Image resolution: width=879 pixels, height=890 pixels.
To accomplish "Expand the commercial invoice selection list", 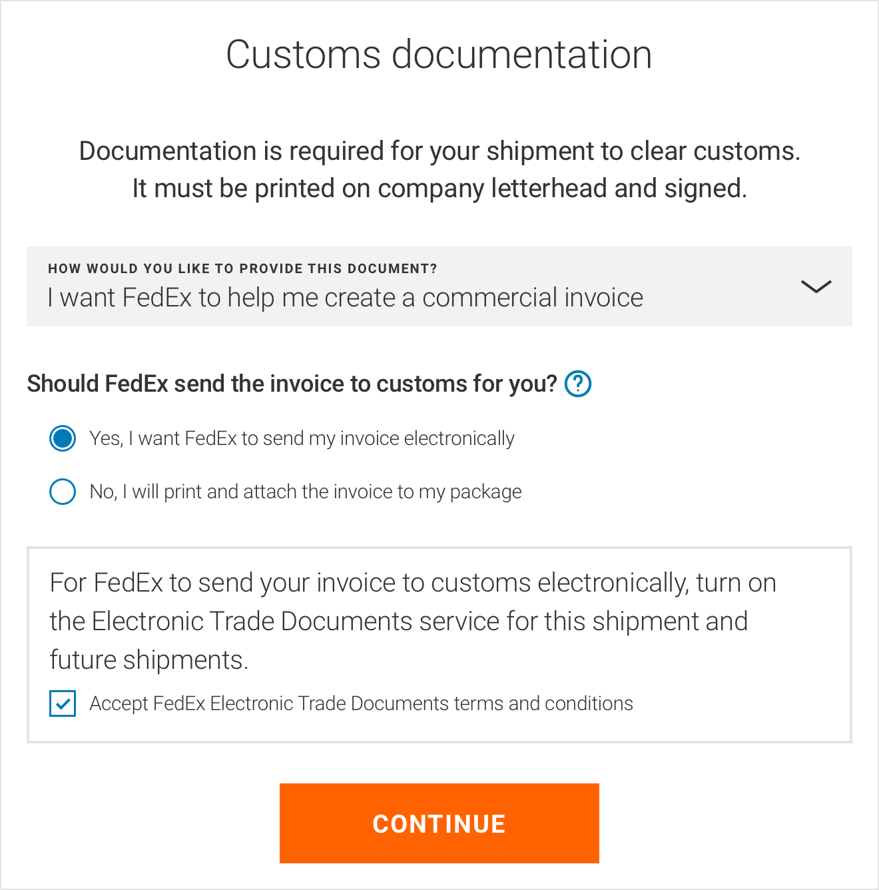I will point(439,286).
